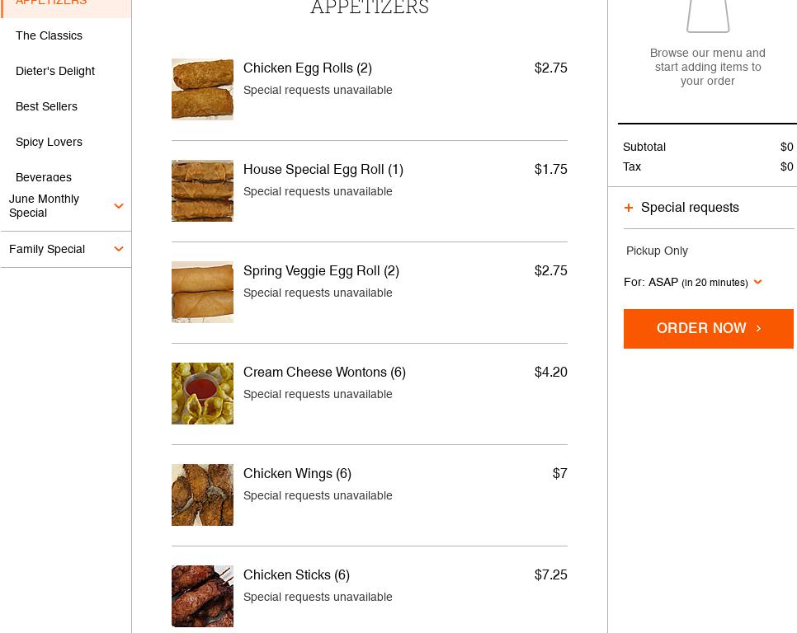Open Dieter's Delight menu section
797x633 pixels.
tap(55, 71)
